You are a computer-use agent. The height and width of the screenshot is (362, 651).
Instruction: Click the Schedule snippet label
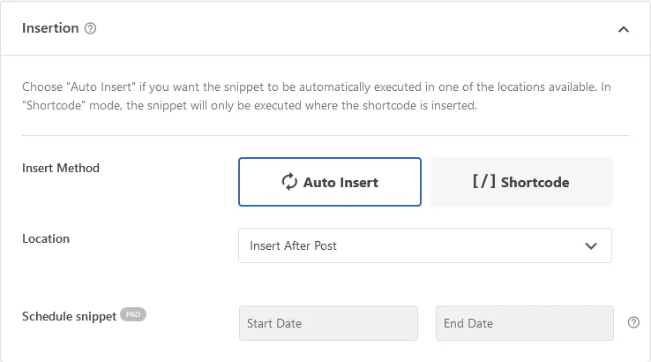[x=69, y=316]
